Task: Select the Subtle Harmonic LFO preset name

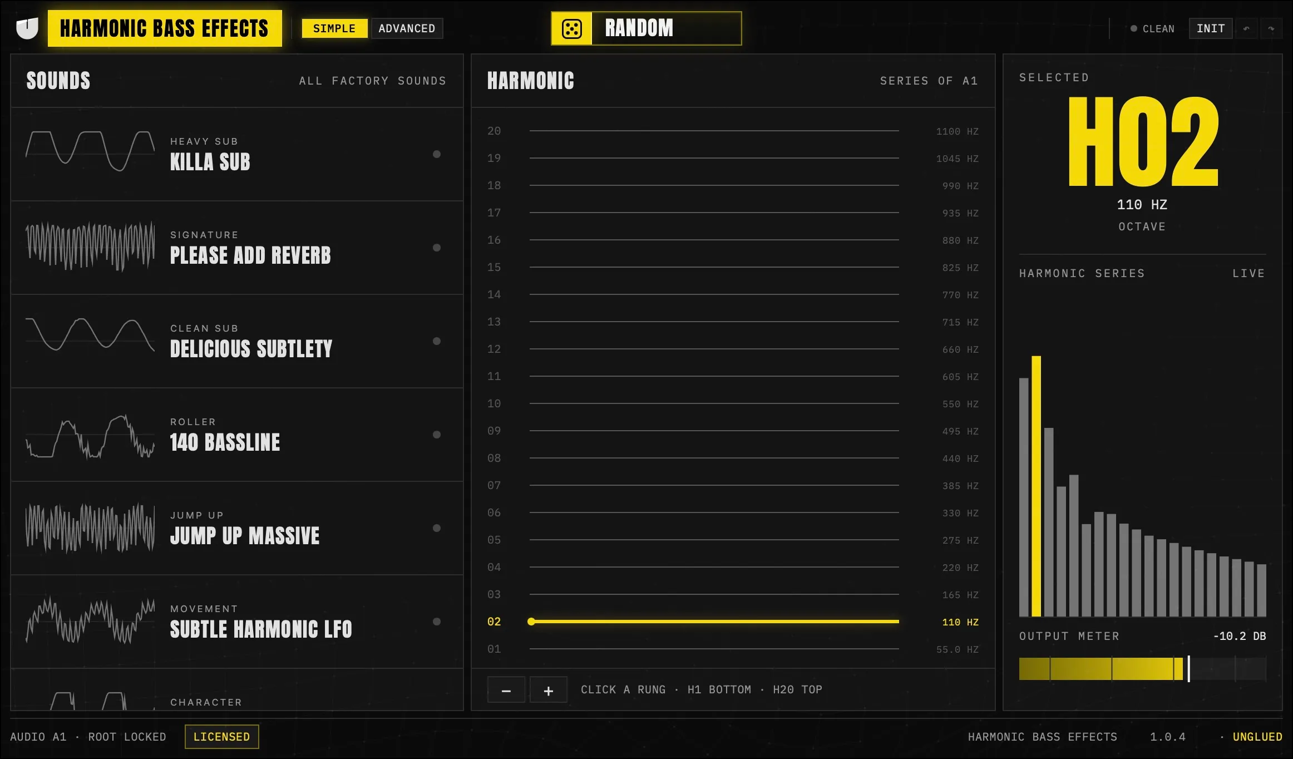Action: click(x=261, y=629)
